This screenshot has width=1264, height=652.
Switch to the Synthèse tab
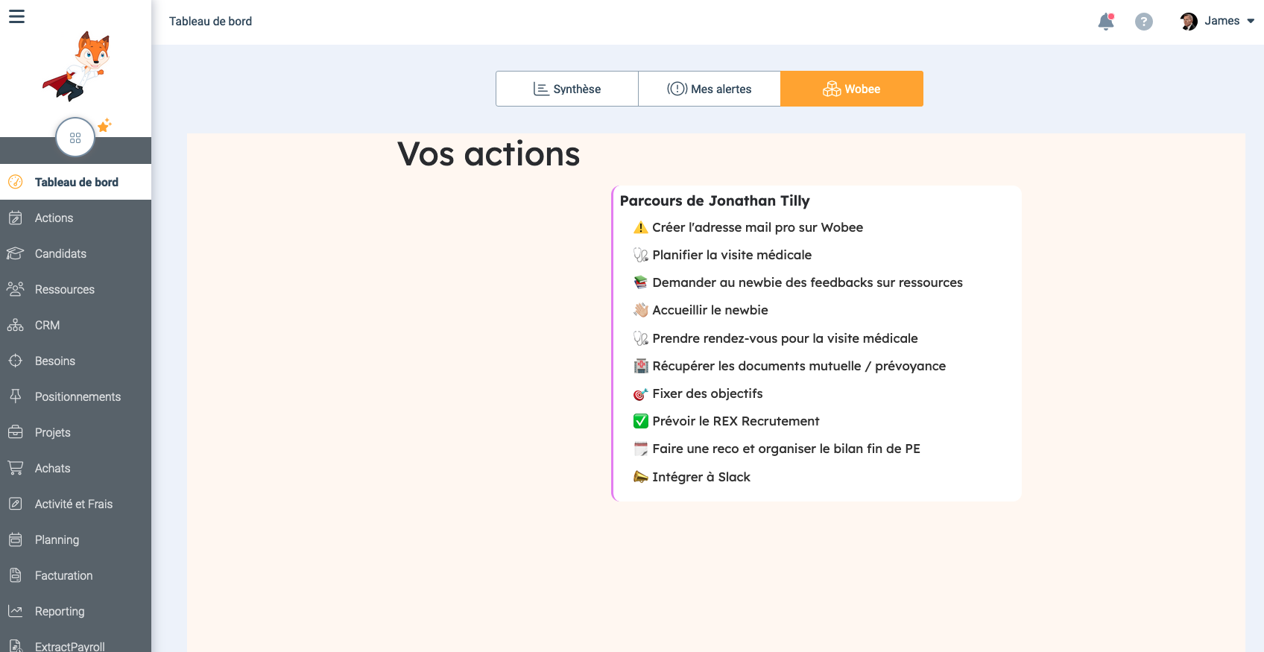(567, 89)
